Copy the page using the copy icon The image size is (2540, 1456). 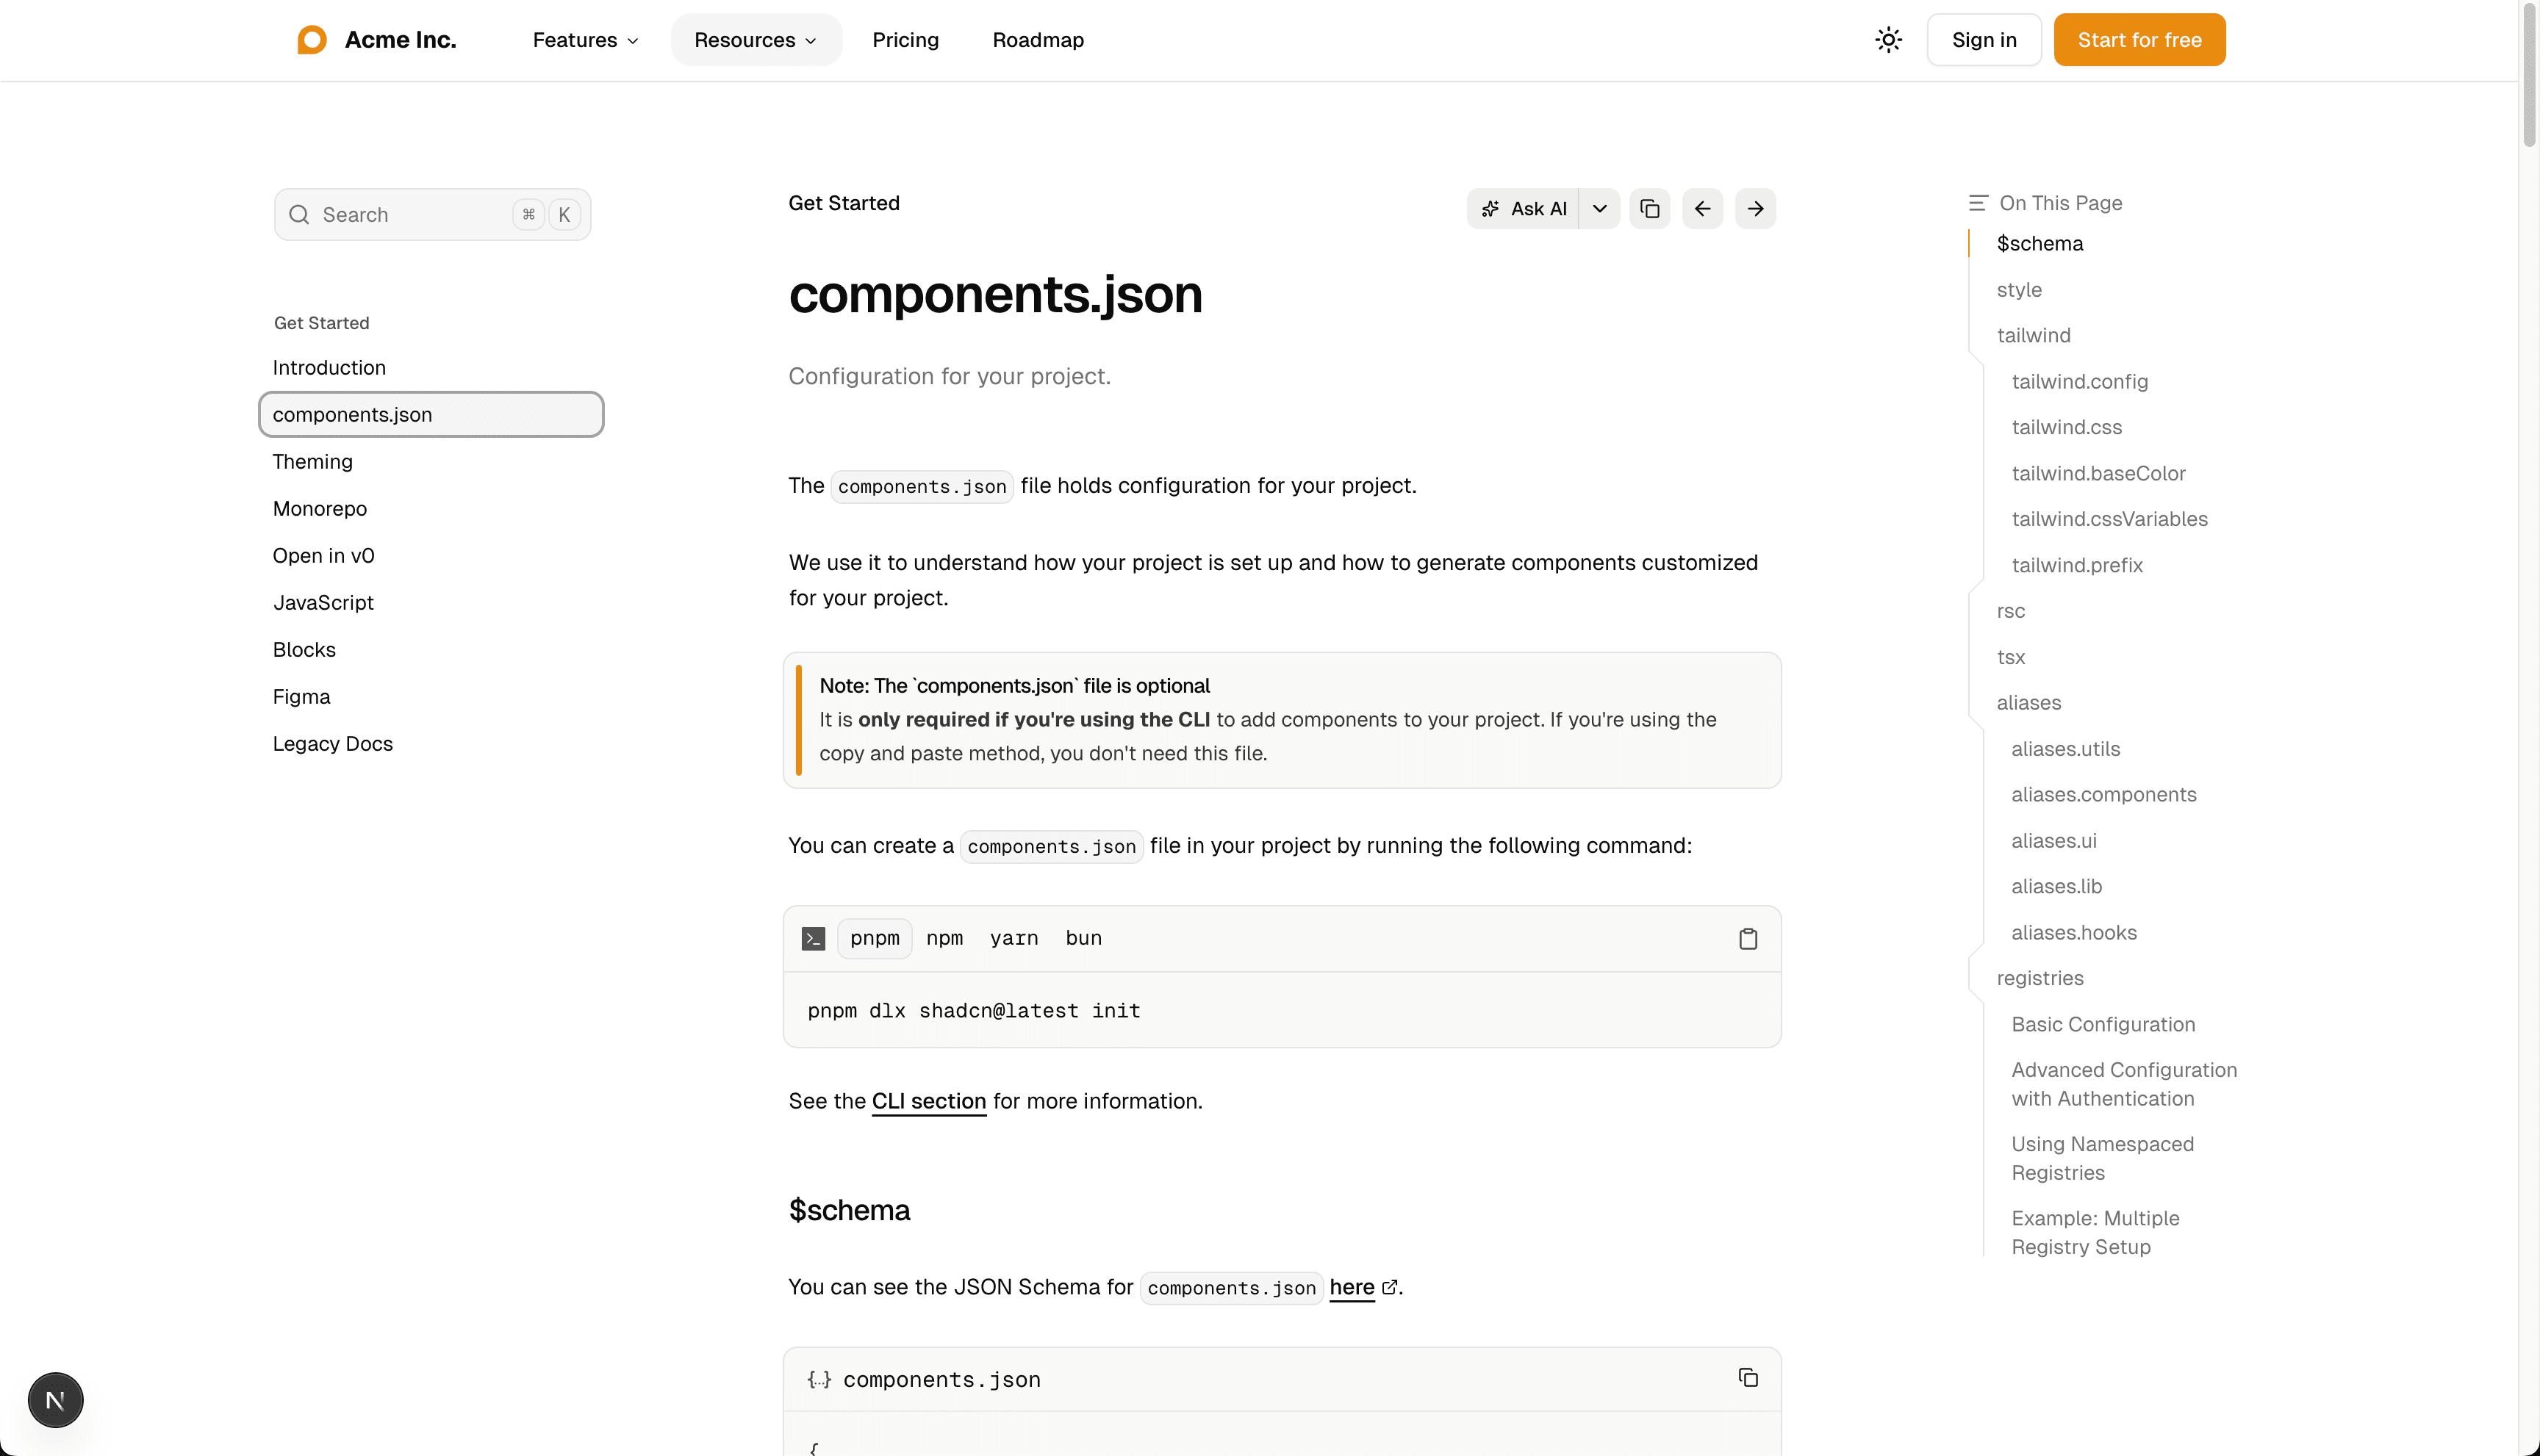pyautogui.click(x=1650, y=208)
